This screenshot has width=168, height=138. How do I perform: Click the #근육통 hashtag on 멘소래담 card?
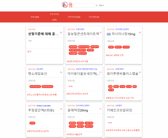pyautogui.click(x=53, y=95)
